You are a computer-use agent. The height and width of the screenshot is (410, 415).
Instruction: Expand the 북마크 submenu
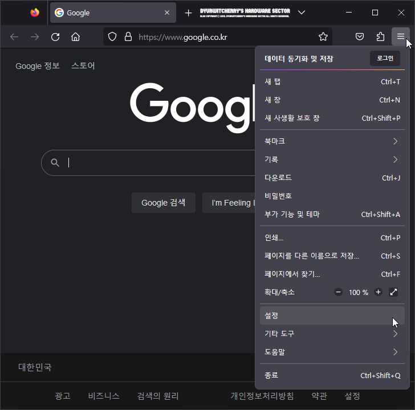pos(332,141)
